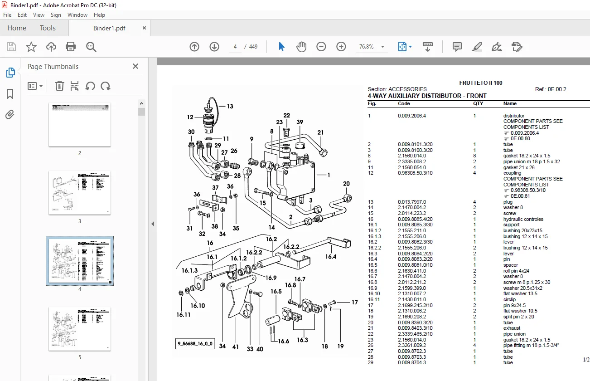Image resolution: width=590 pixels, height=381 pixels.
Task: Activate the selection arrow tool
Action: point(281,47)
